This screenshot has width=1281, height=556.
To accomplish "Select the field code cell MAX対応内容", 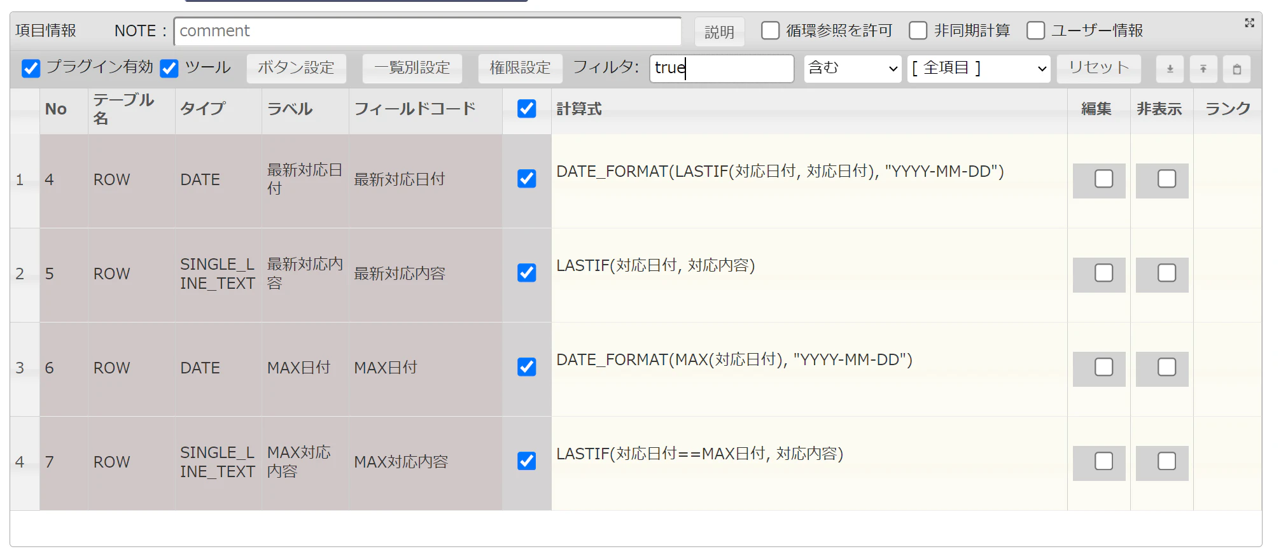I will [426, 462].
